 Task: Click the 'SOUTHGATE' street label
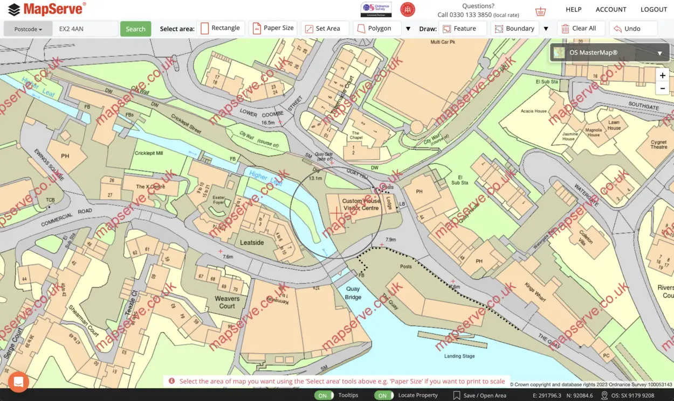pos(644,107)
